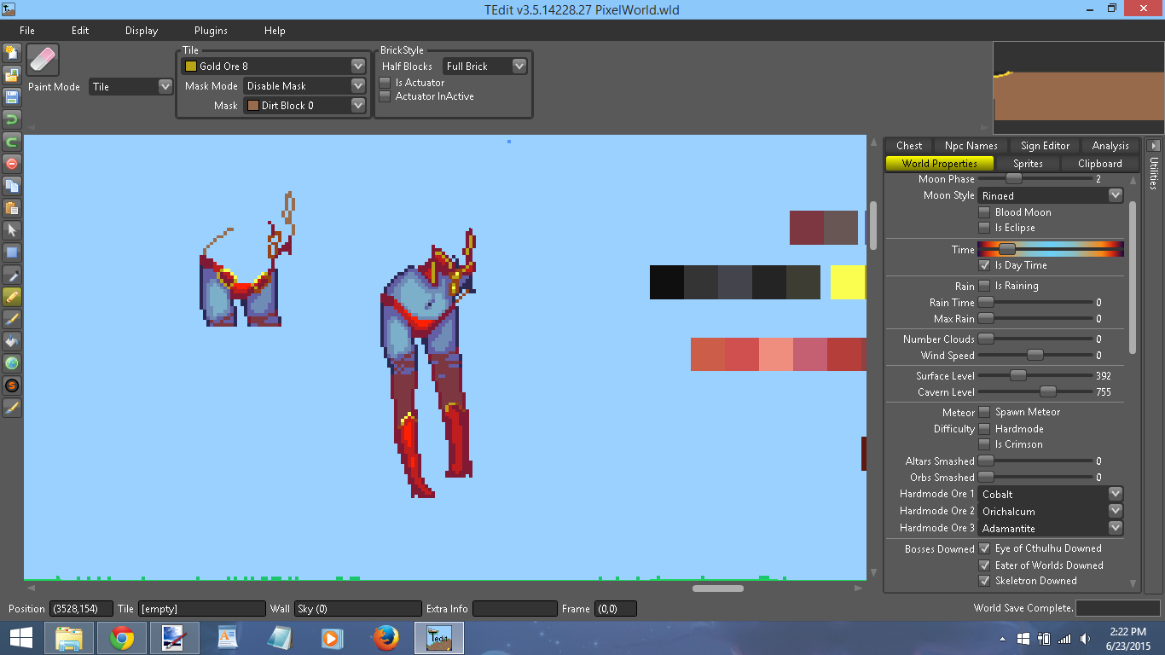Uncheck the Is Day Time checkbox

pos(984,265)
